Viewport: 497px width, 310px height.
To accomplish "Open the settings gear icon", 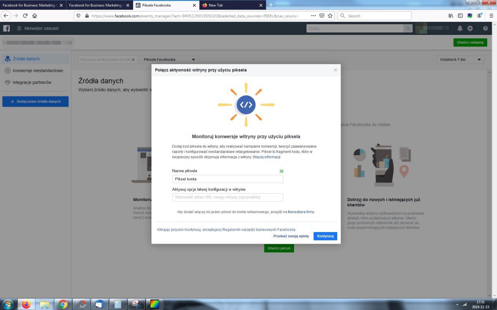I will (x=470, y=29).
